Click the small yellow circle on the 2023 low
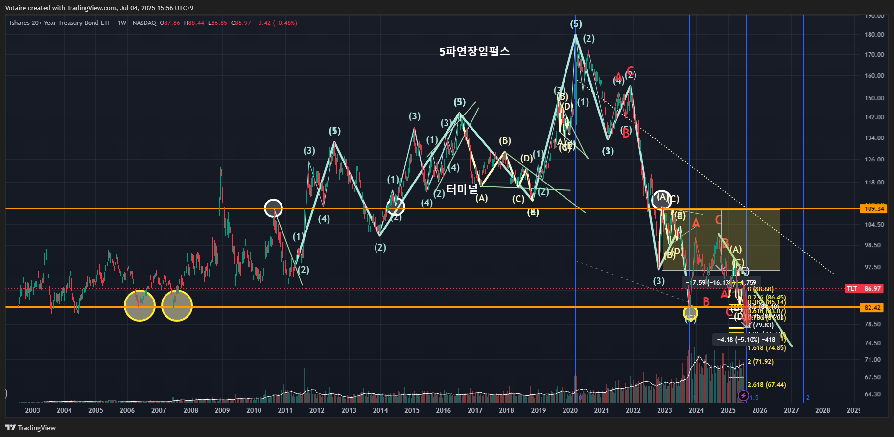This screenshot has width=894, height=437. coord(690,313)
